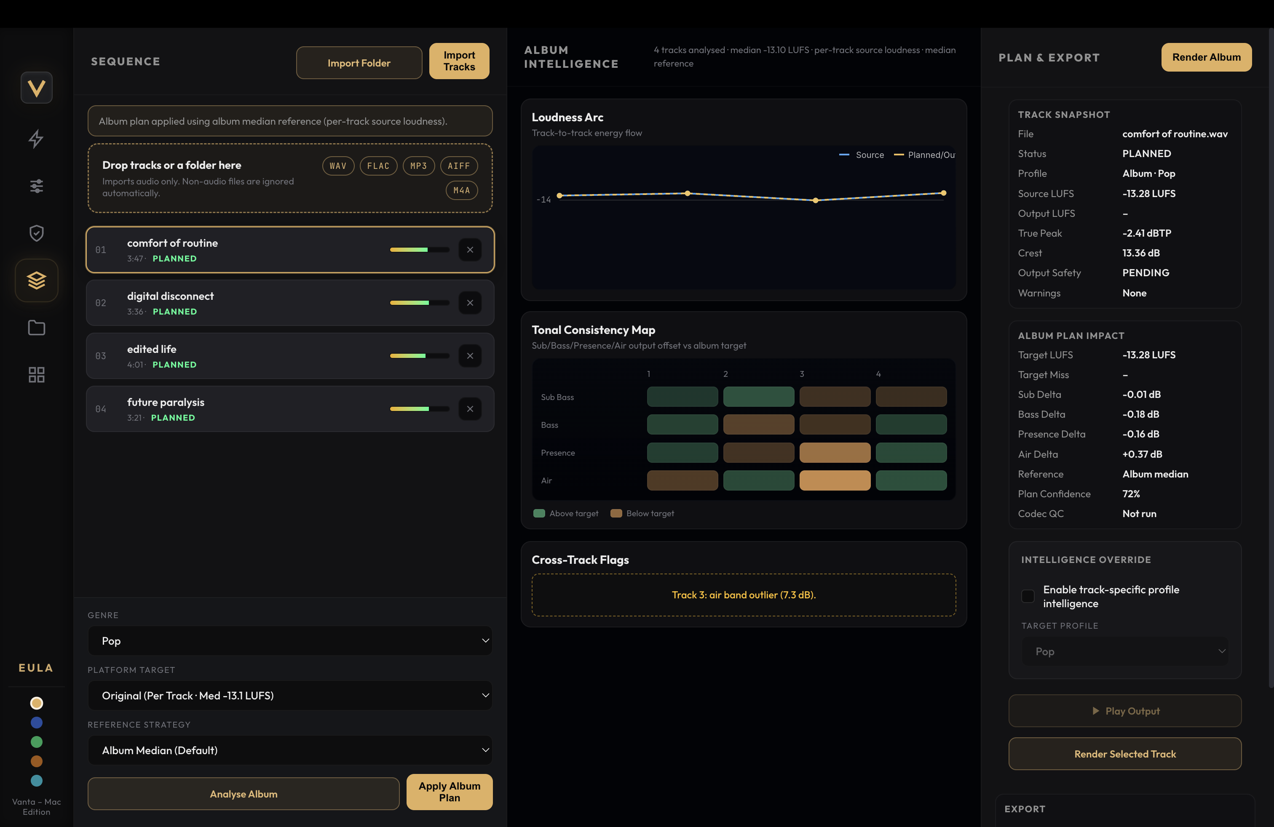Open the adjustment sliders panel

tap(36, 186)
